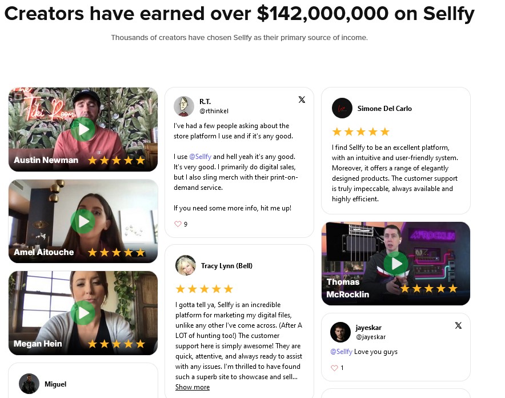This screenshot has width=505, height=398.
Task: Click X logo on jayeskar's tweet
Action: (x=458, y=325)
